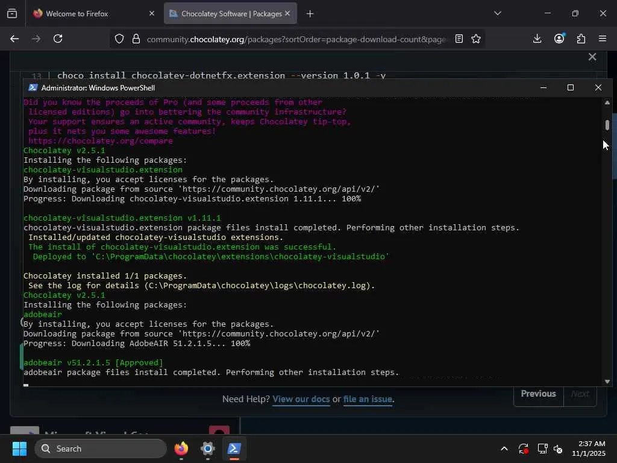Open the View our docs link
Viewport: 617px width, 463px height.
click(x=301, y=399)
